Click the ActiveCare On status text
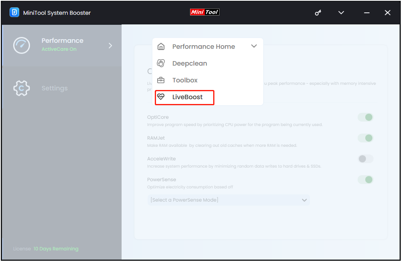The image size is (402, 262). [x=59, y=49]
